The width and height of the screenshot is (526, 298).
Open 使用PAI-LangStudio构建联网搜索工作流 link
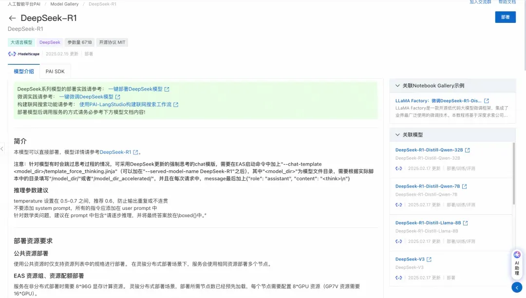point(126,104)
